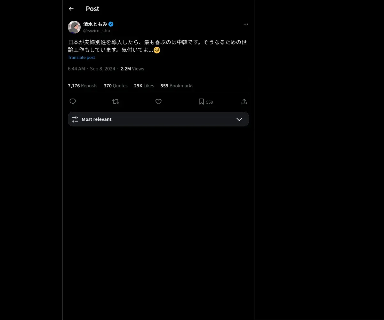
Task: Repost using the retweet arrows icon
Action: pyautogui.click(x=116, y=101)
